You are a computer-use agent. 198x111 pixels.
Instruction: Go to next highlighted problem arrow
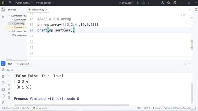191,15
